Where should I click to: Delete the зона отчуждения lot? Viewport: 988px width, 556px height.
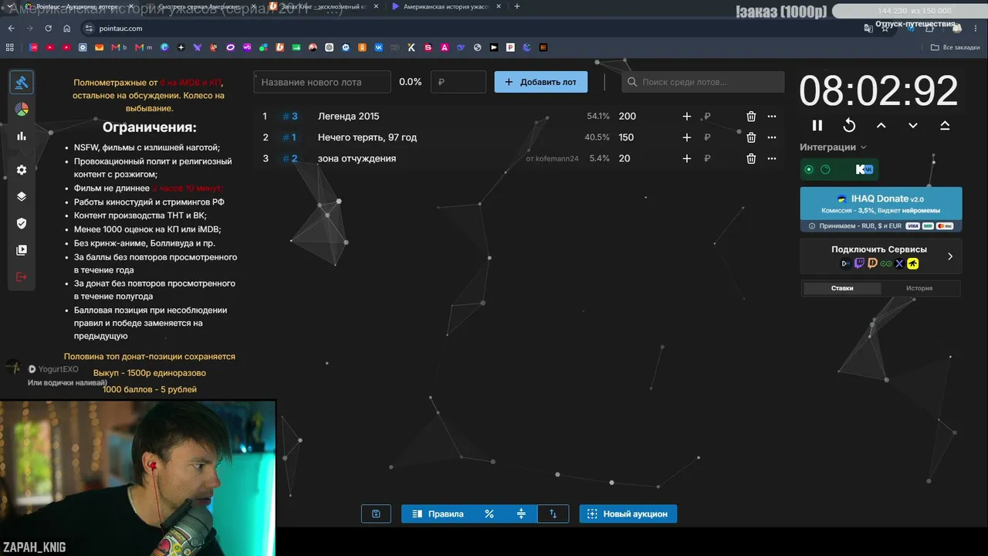(x=751, y=158)
